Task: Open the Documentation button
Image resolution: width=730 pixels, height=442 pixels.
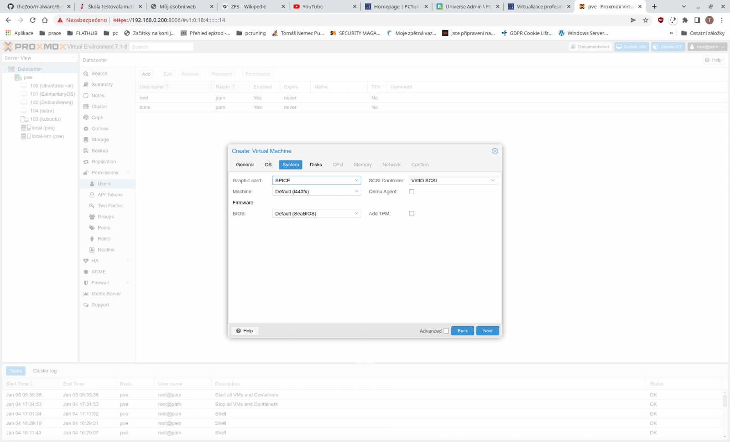Action: click(x=590, y=47)
